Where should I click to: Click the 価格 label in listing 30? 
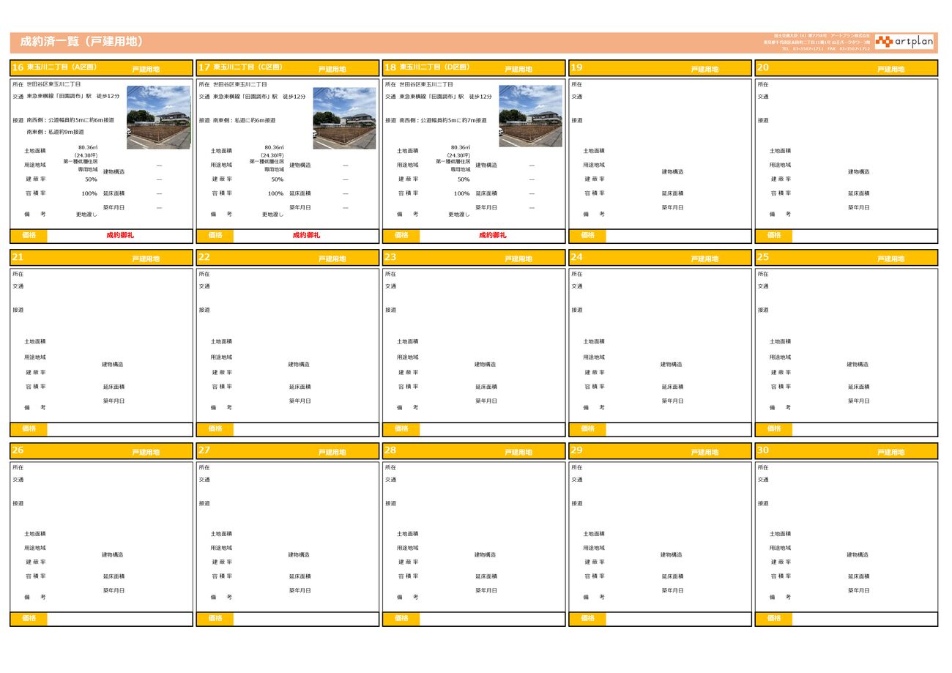click(773, 619)
